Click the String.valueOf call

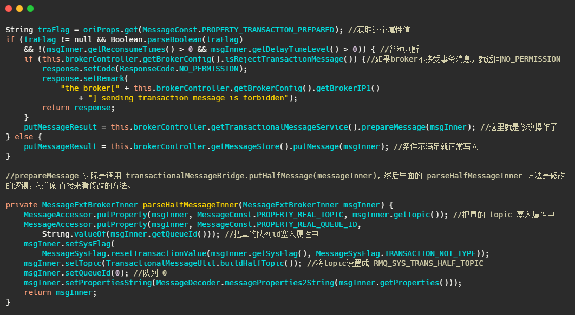click(x=74, y=234)
